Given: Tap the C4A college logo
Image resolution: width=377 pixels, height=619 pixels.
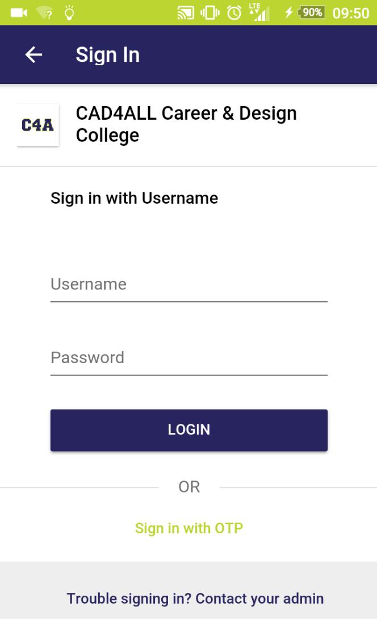Looking at the screenshot, I should tap(38, 125).
